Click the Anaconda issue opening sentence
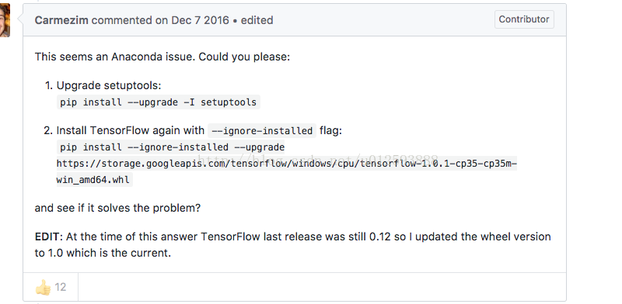The image size is (622, 304). 162,57
